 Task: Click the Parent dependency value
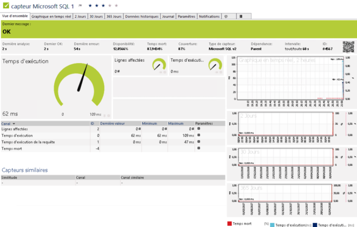tap(256, 49)
